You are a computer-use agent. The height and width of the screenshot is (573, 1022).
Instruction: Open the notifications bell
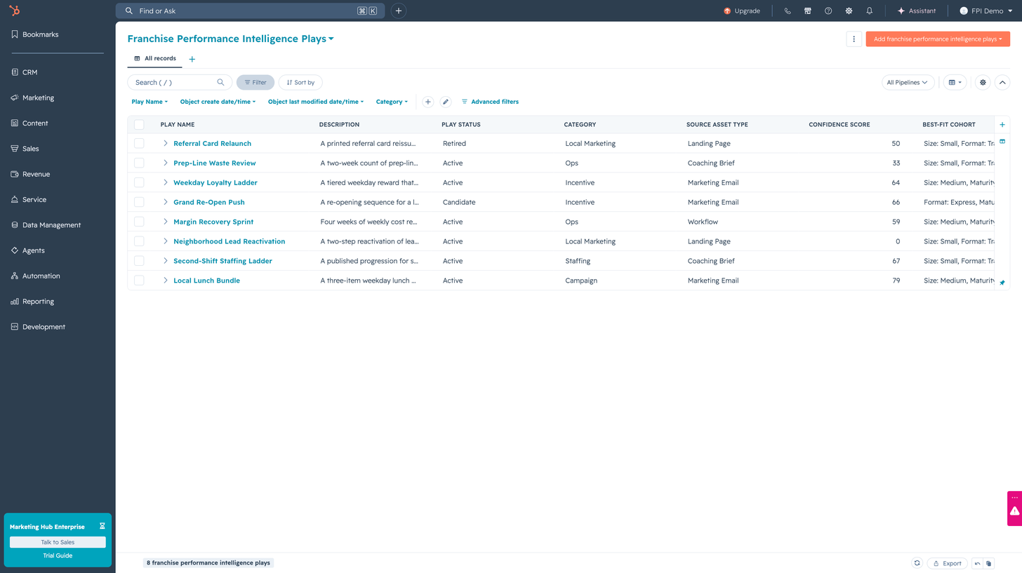pyautogui.click(x=870, y=11)
